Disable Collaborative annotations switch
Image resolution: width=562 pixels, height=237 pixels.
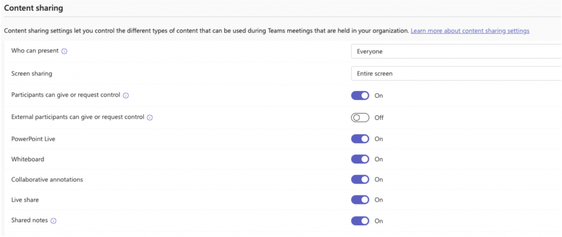point(360,179)
